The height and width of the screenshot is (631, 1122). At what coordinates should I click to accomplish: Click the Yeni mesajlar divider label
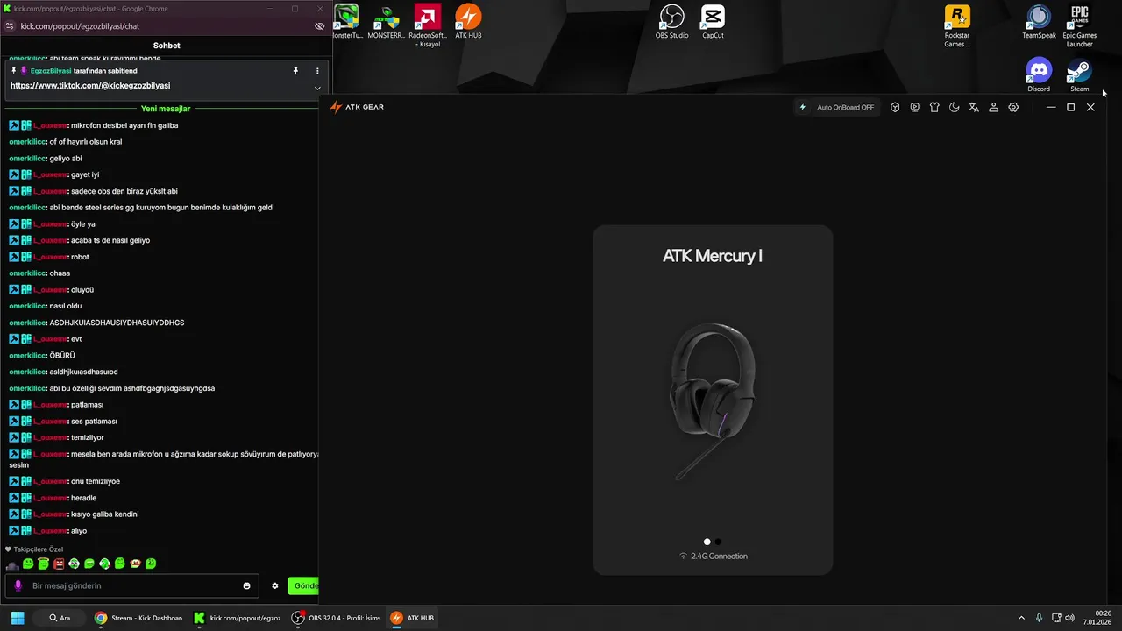[166, 109]
